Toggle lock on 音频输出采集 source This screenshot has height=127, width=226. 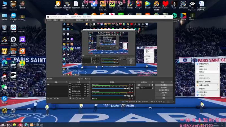tap(88, 91)
